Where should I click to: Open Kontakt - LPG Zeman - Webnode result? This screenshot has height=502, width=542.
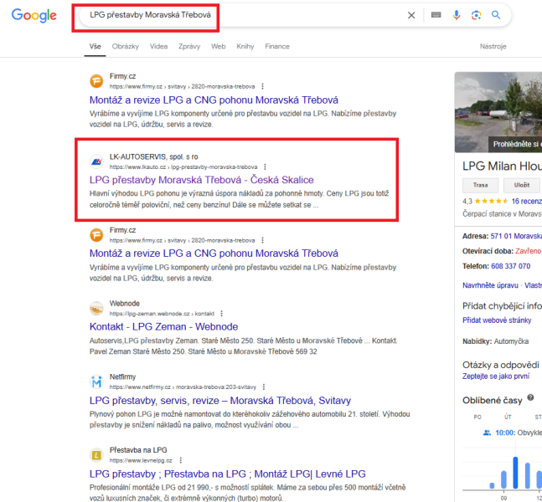(164, 326)
